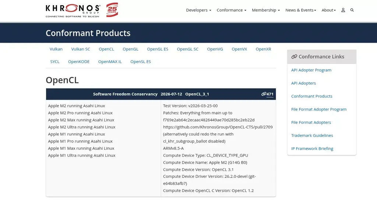Open the File Format Adopters link
Image resolution: width=377 pixels, height=201 pixels.
311,122
